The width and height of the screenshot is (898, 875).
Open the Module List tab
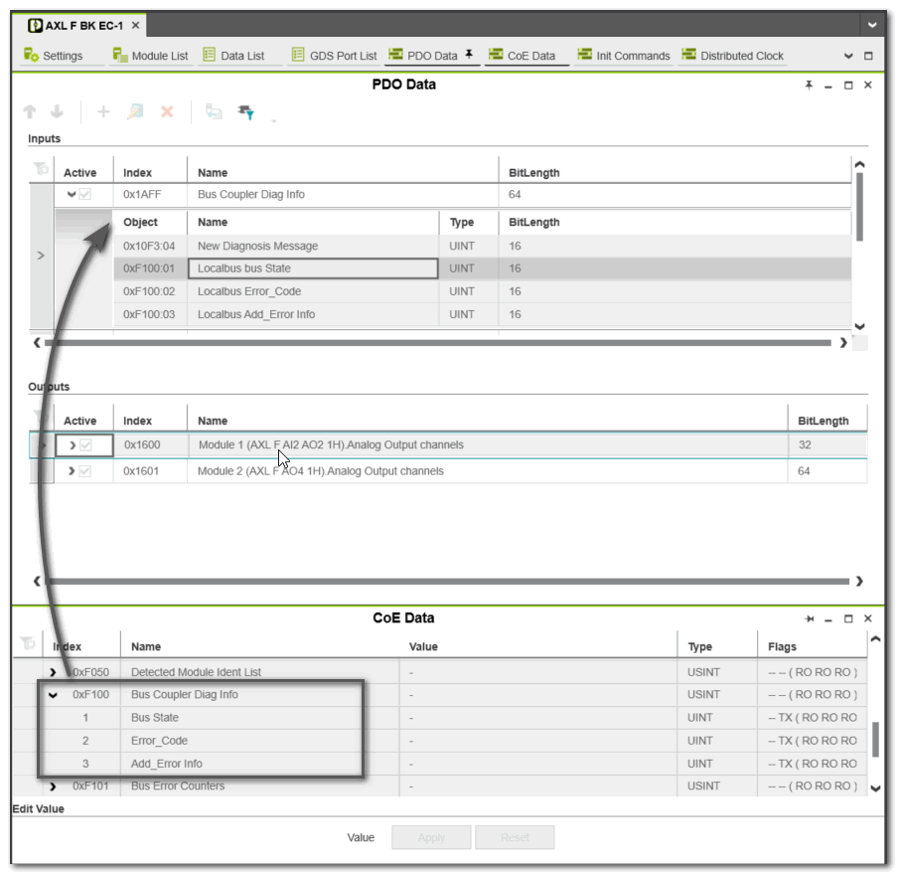coord(150,56)
